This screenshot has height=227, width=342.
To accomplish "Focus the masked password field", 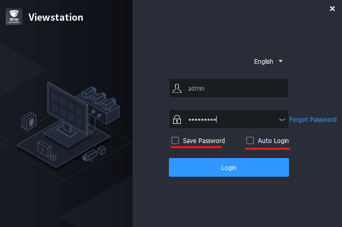I will [x=229, y=119].
